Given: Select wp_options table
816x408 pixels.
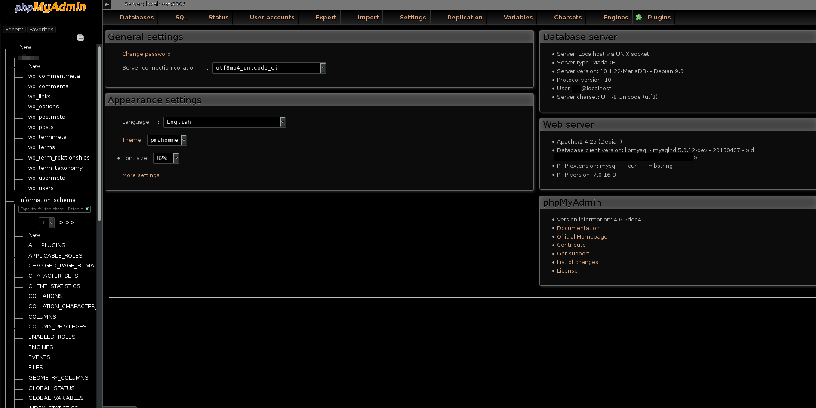Looking at the screenshot, I should click(x=43, y=107).
